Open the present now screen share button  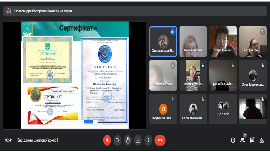(x=138, y=140)
